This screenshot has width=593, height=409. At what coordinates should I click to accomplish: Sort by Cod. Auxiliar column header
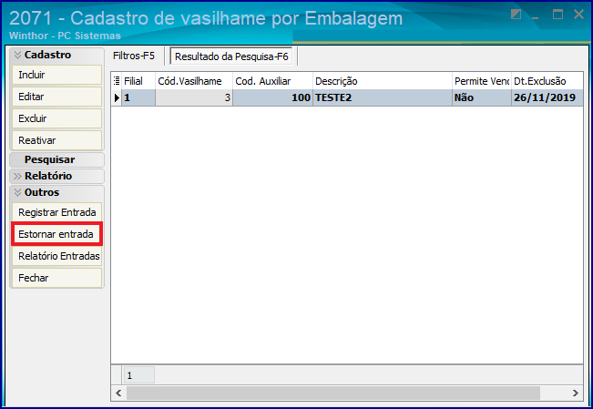(x=272, y=81)
